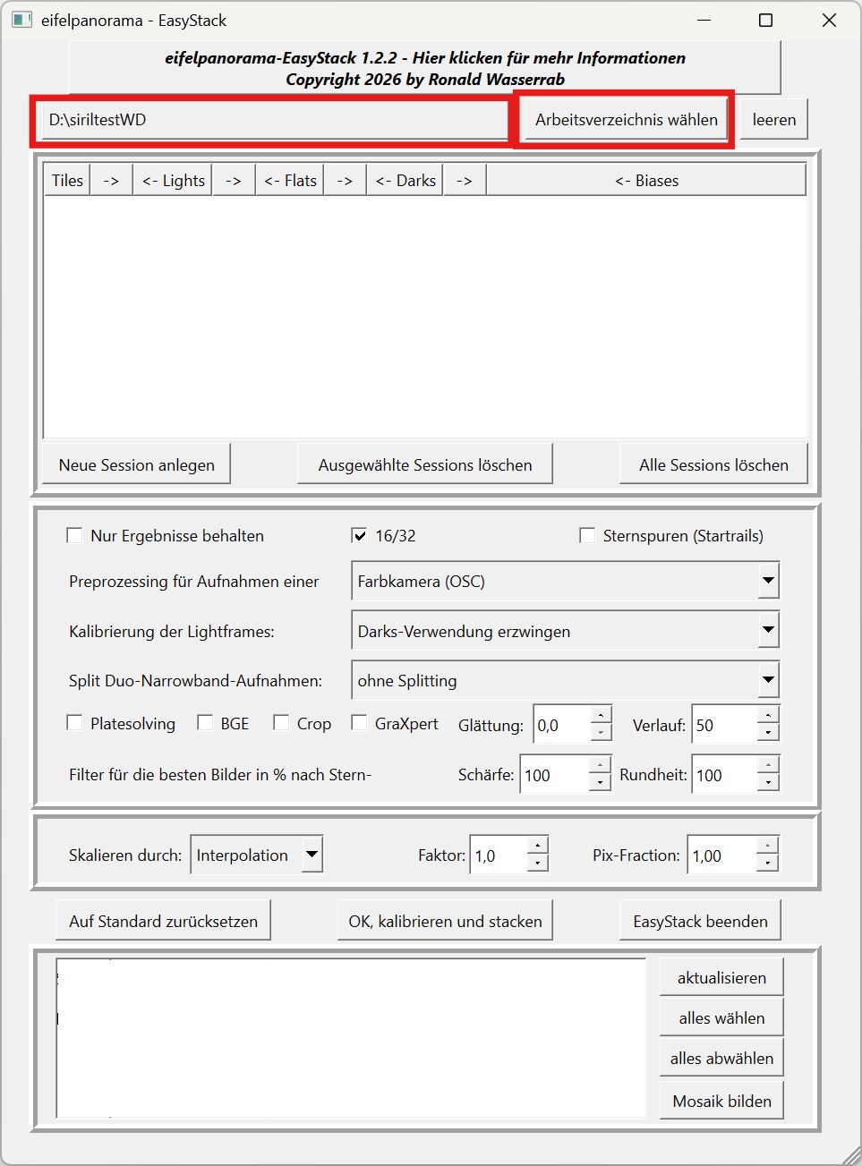This screenshot has height=1166, width=862.
Task: Enable the Platesolving option
Action: pyautogui.click(x=75, y=723)
